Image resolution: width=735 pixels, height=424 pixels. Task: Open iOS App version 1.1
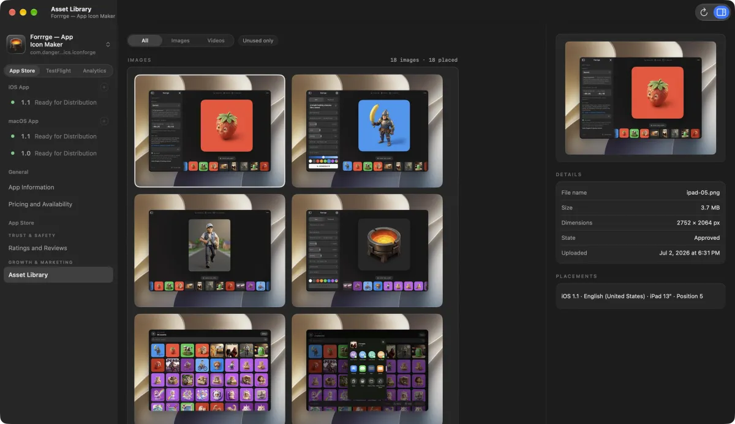point(58,103)
